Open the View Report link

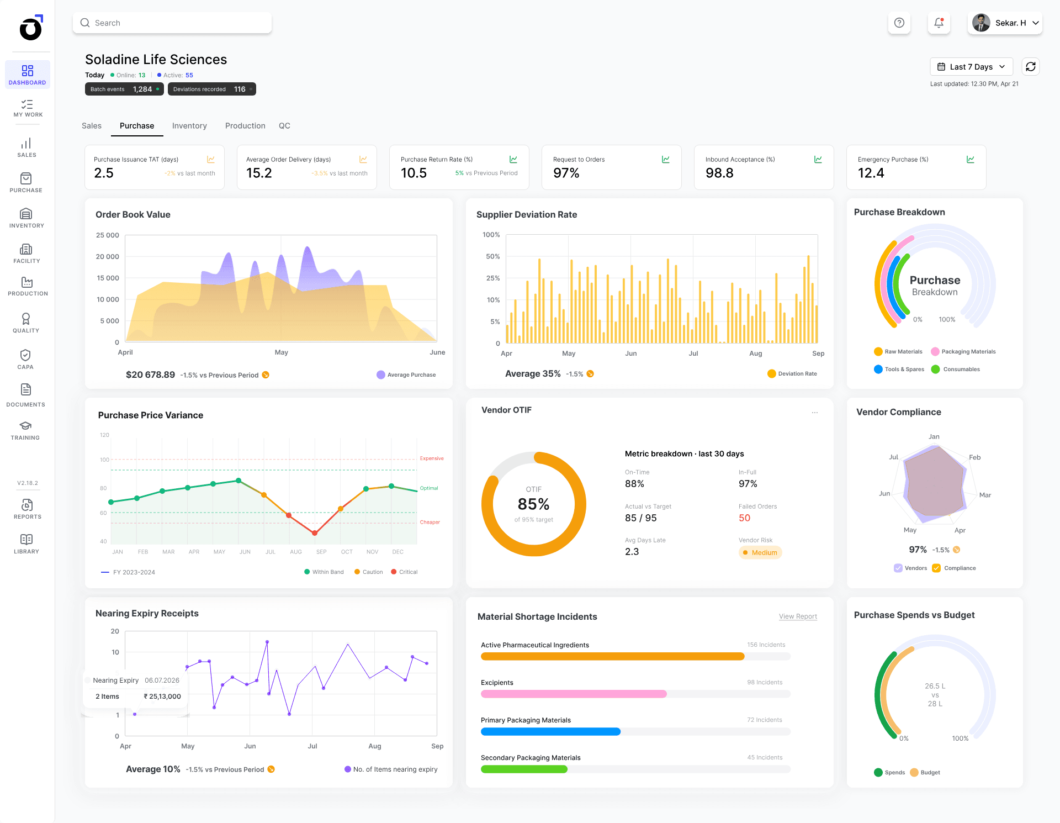point(798,616)
